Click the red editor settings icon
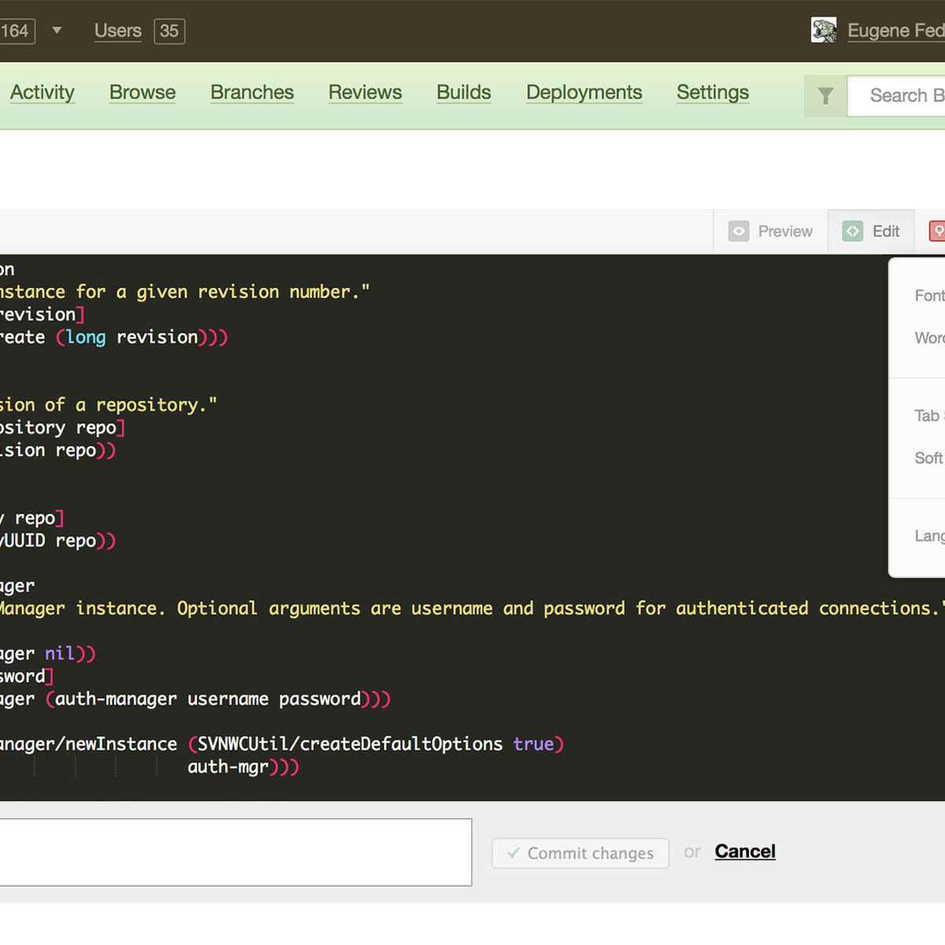This screenshot has width=945, height=945. click(937, 231)
